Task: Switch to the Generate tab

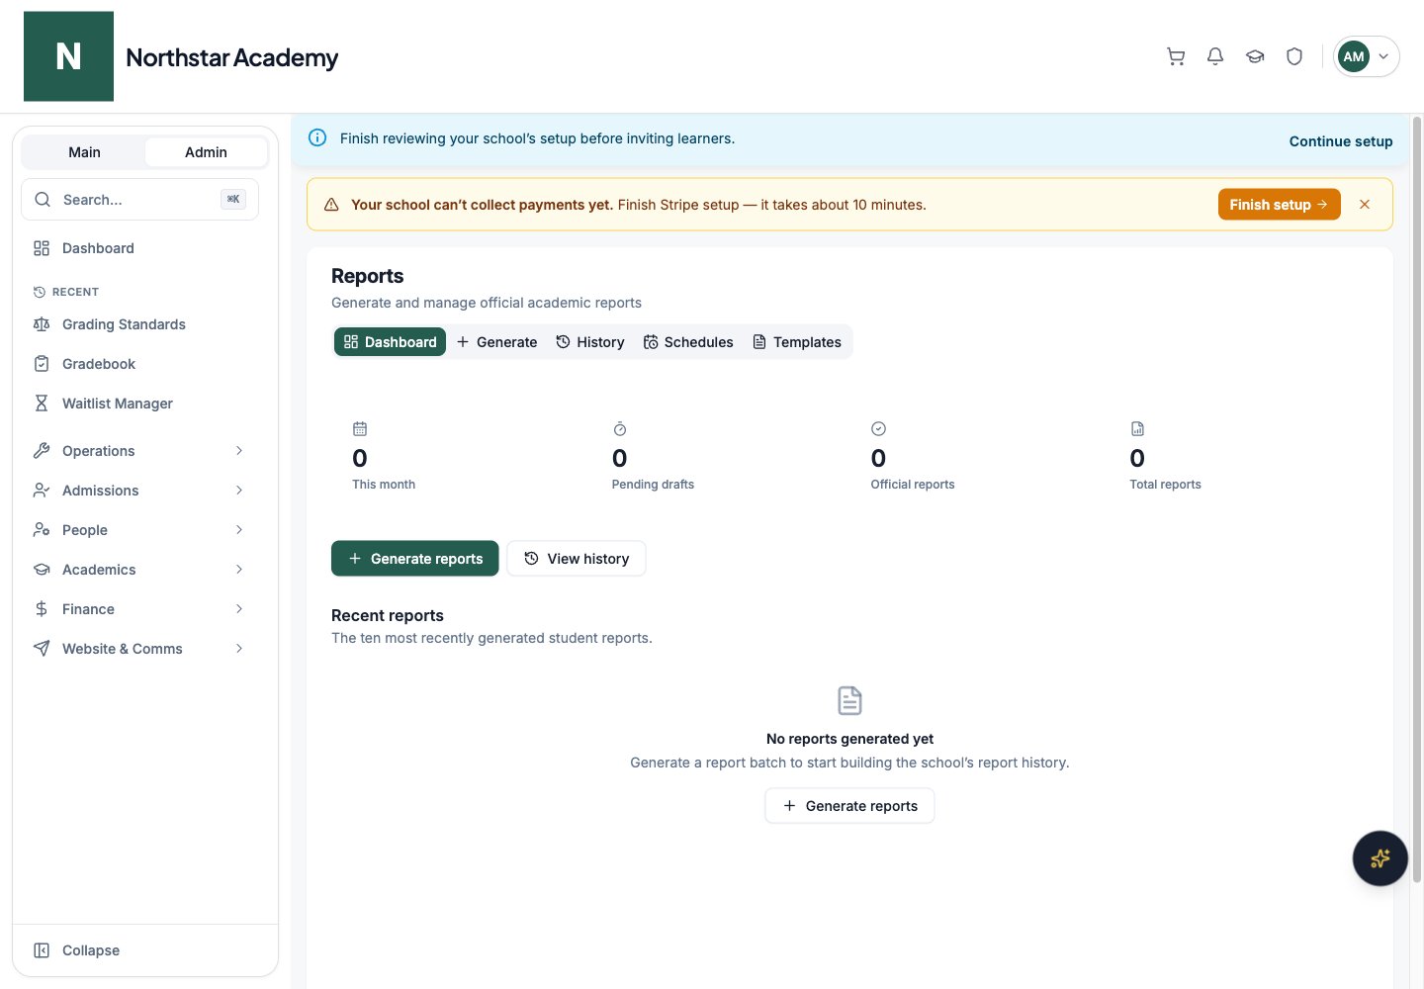Action: 496,342
